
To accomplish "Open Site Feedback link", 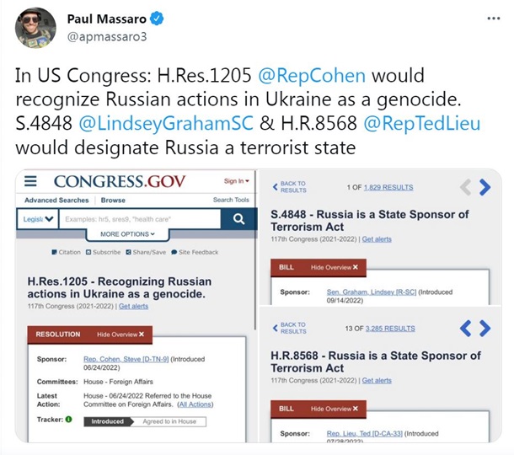I will click(195, 252).
